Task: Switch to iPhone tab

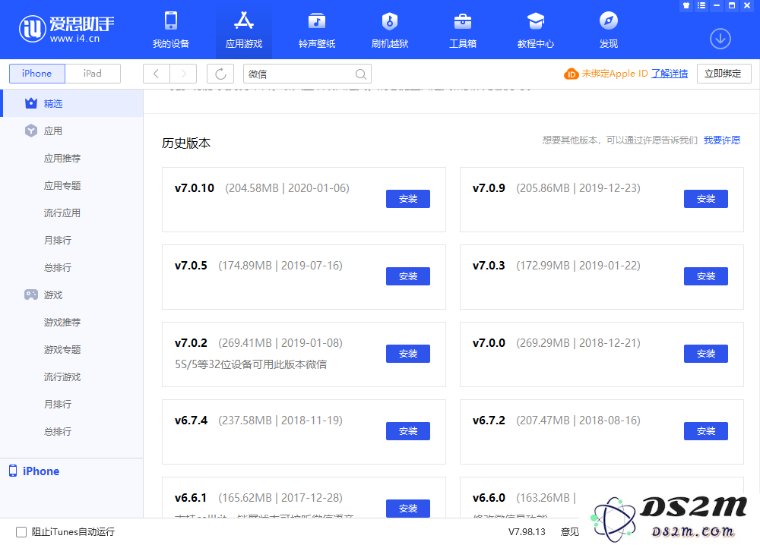Action: [36, 74]
